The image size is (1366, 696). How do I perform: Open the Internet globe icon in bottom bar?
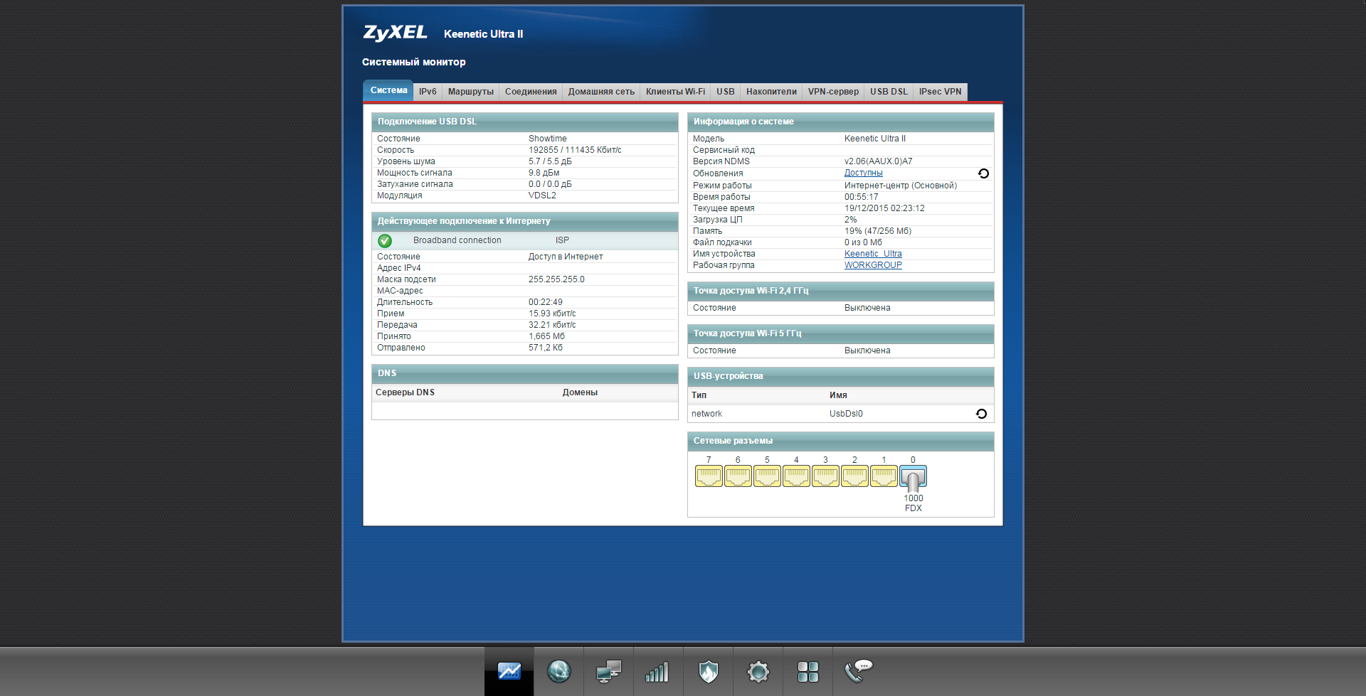click(559, 671)
